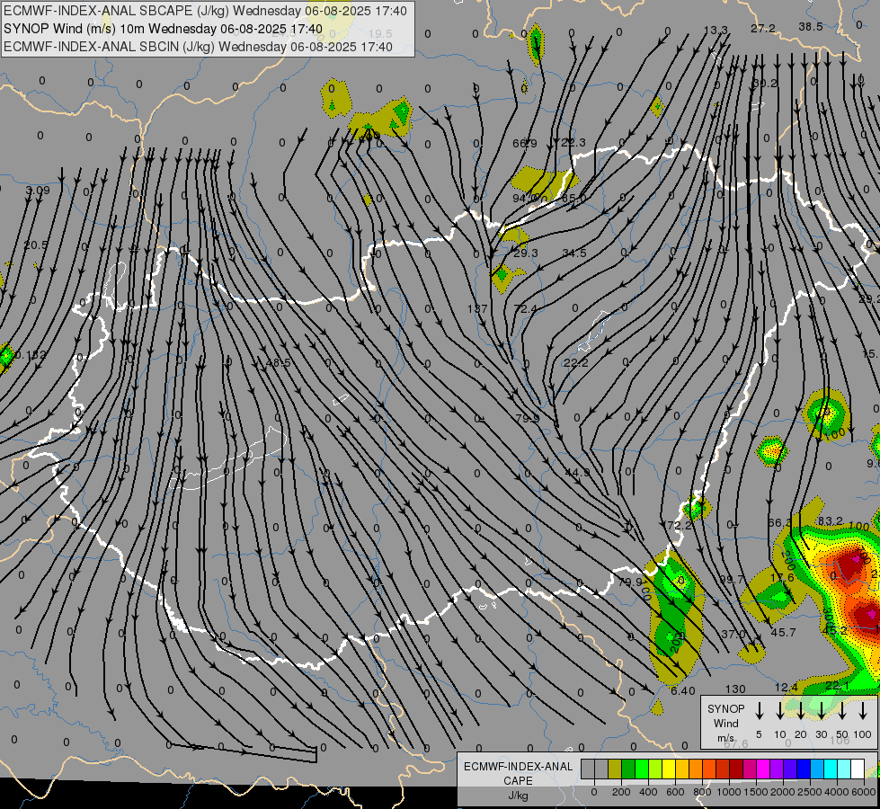The width and height of the screenshot is (880, 809).
Task: Click the 65.0 value on the map
Action: pos(573,198)
